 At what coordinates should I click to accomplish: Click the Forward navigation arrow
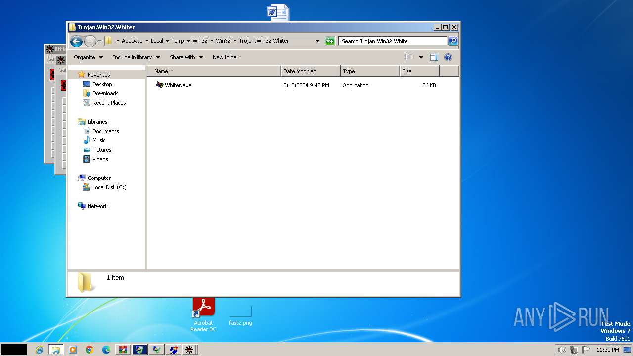click(90, 41)
